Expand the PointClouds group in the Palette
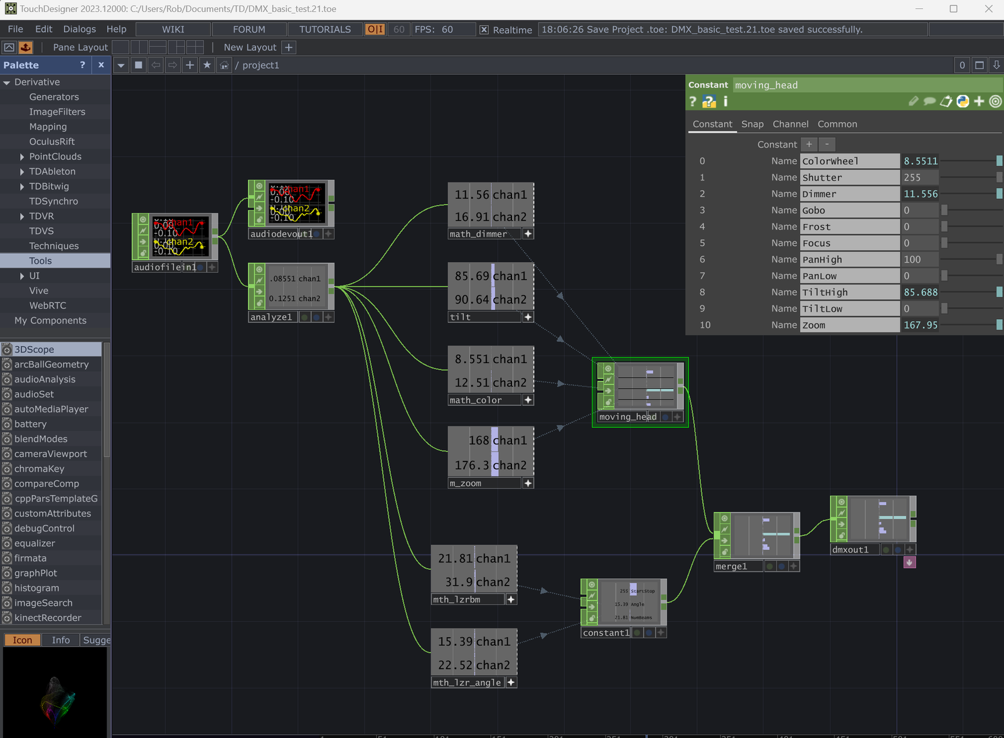 coord(23,156)
